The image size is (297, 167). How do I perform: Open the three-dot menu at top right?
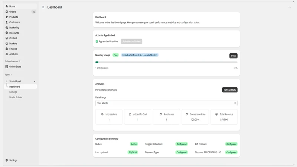290,7
